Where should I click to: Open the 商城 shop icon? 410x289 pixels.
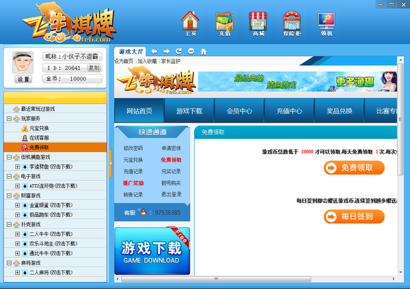point(258,23)
